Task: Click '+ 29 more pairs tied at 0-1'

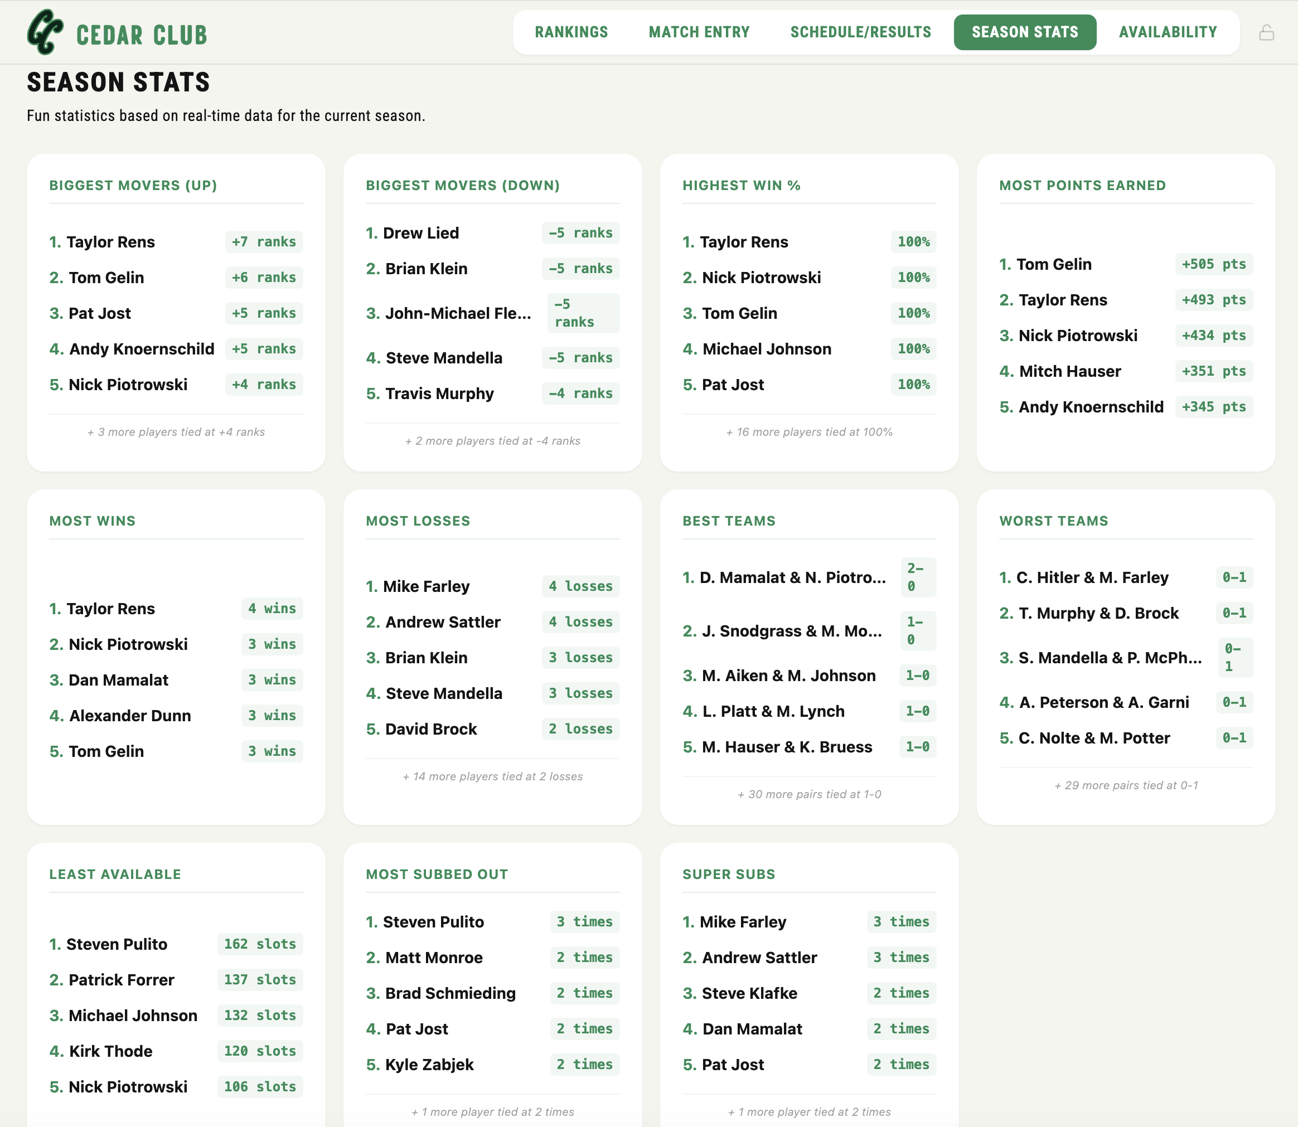Action: 1126,785
